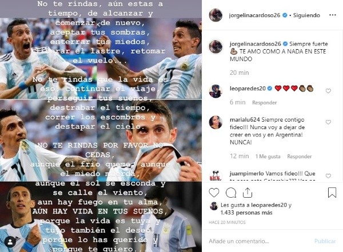Share the post via the share icon
This screenshot has height=252, width=343.
tap(248, 193)
